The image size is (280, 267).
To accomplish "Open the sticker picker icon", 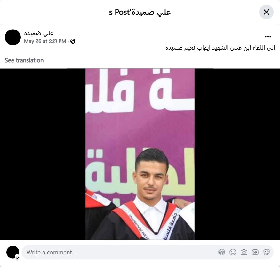I will pos(266,252).
